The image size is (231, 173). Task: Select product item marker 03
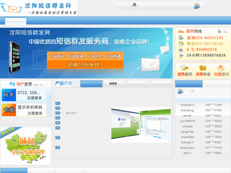coord(58,113)
